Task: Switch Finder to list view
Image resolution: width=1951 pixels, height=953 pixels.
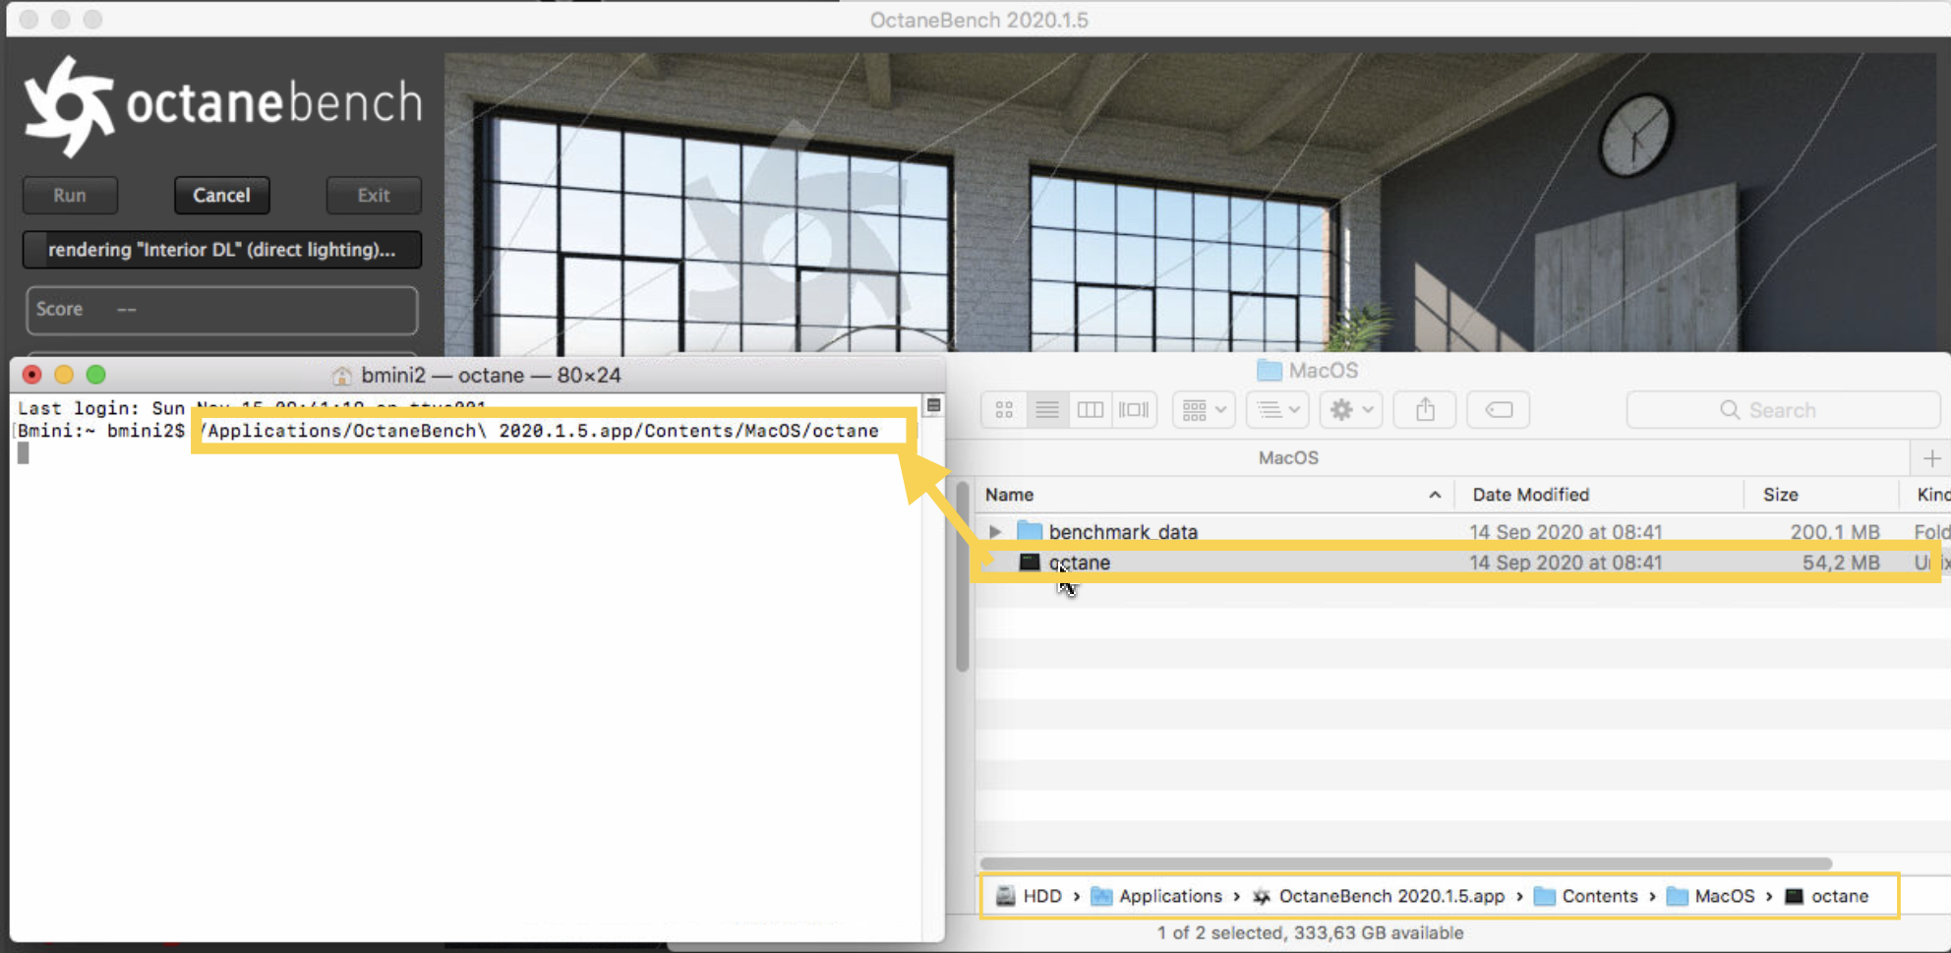Action: pyautogui.click(x=1047, y=410)
